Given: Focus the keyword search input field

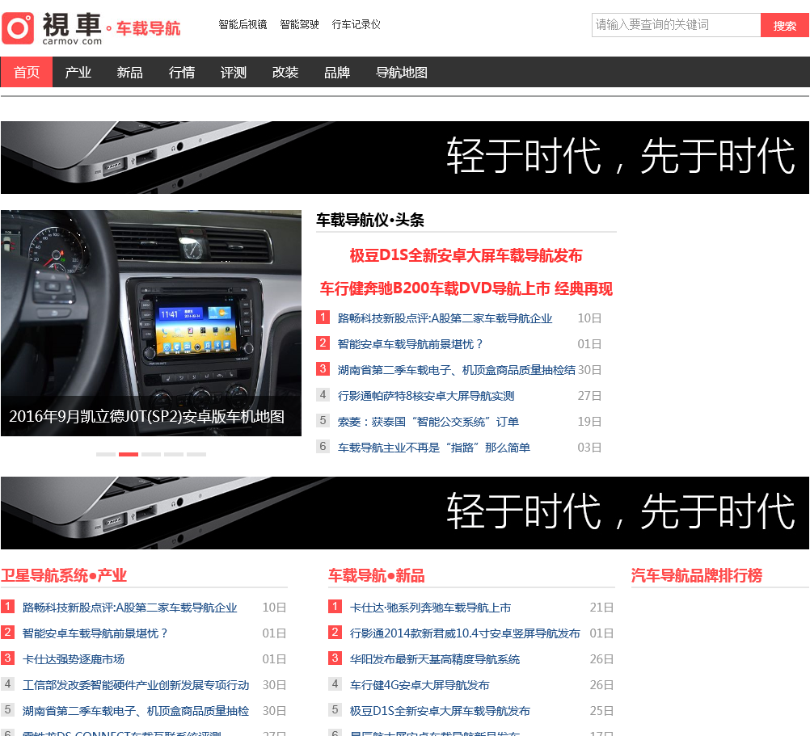Looking at the screenshot, I should (676, 25).
